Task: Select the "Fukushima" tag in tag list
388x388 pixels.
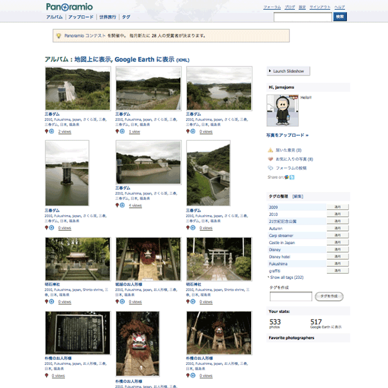Action: coord(278,264)
